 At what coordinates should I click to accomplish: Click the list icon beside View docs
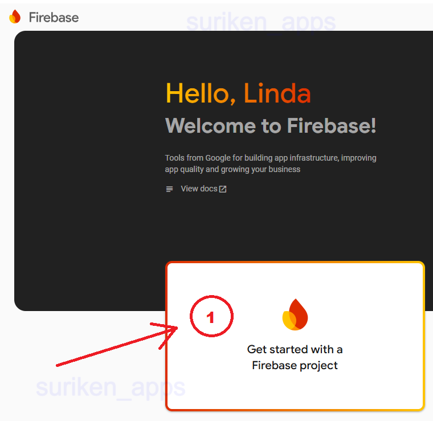coord(169,189)
